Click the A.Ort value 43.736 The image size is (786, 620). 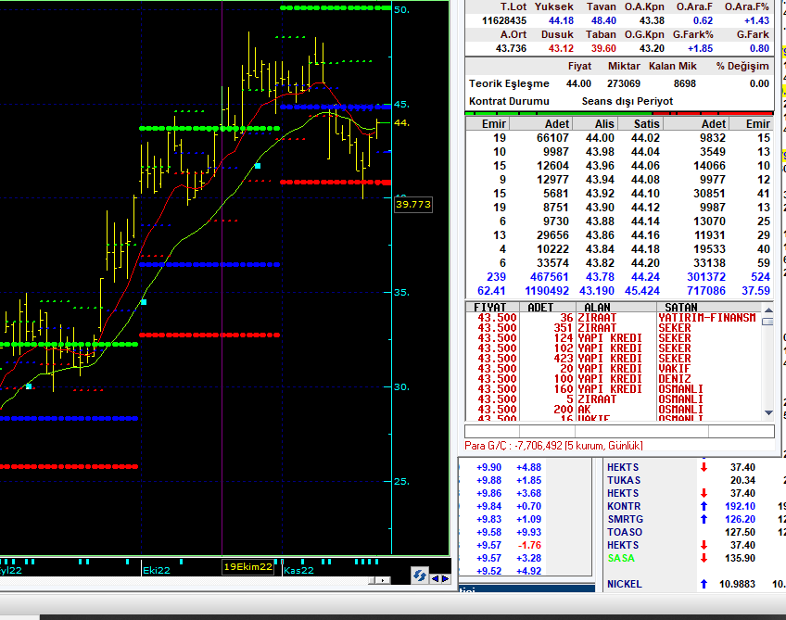511,48
